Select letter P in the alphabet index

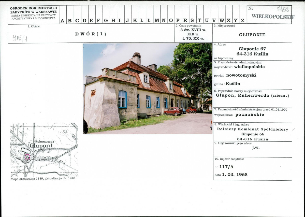click(x=178, y=21)
